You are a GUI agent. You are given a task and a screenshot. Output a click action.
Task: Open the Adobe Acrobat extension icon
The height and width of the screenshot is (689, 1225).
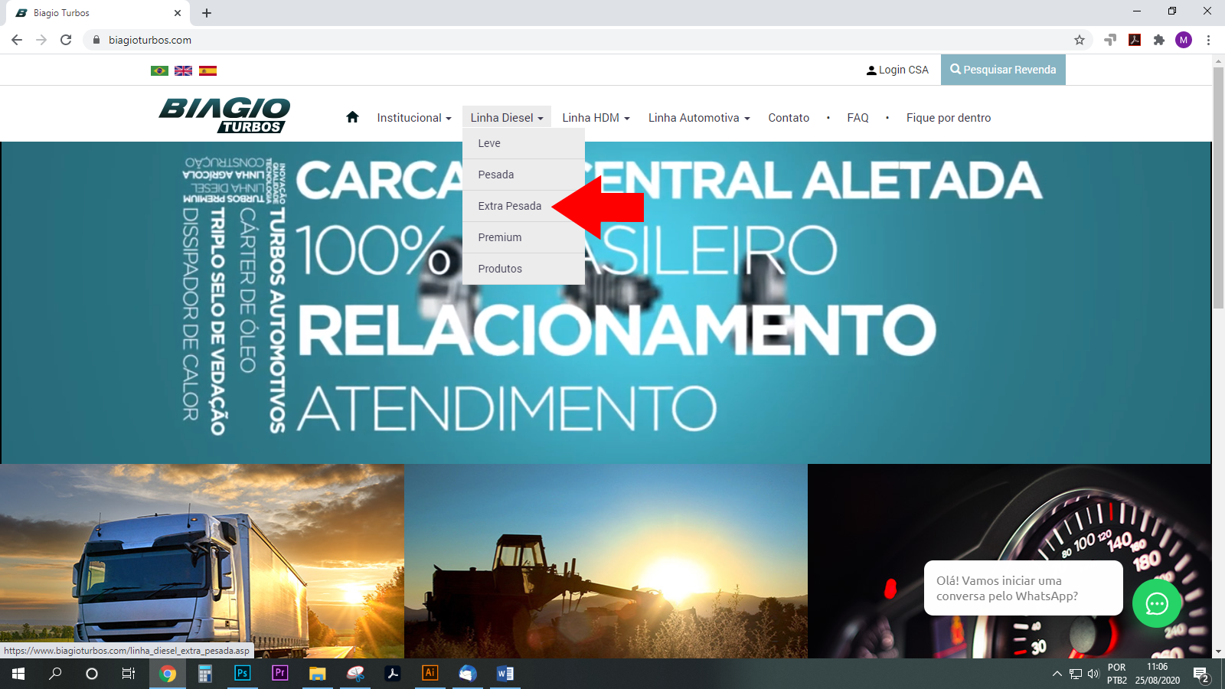(x=1135, y=40)
